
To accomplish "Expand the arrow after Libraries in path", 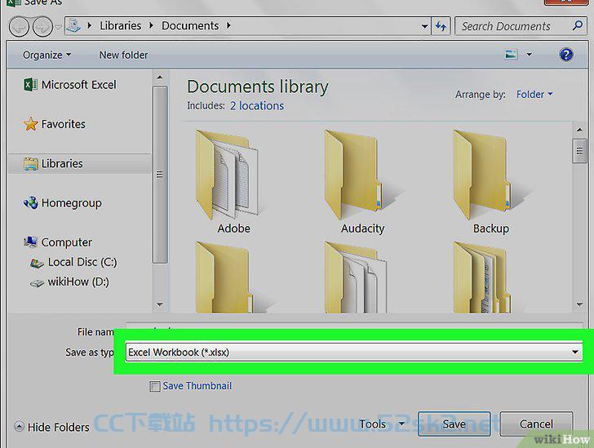I will (x=152, y=26).
